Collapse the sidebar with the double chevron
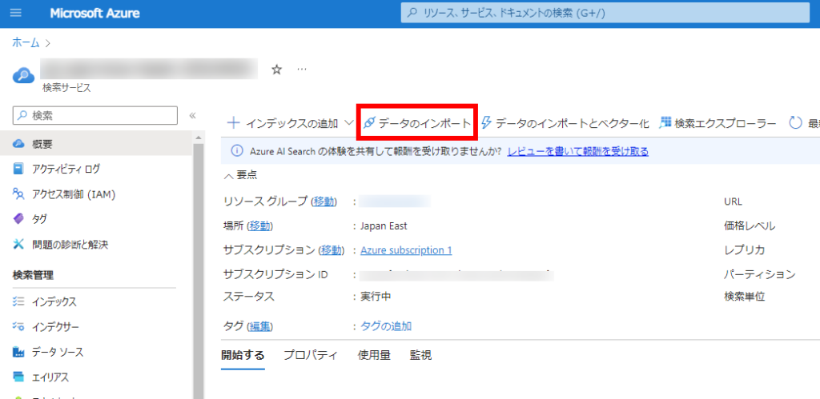 coord(192,115)
